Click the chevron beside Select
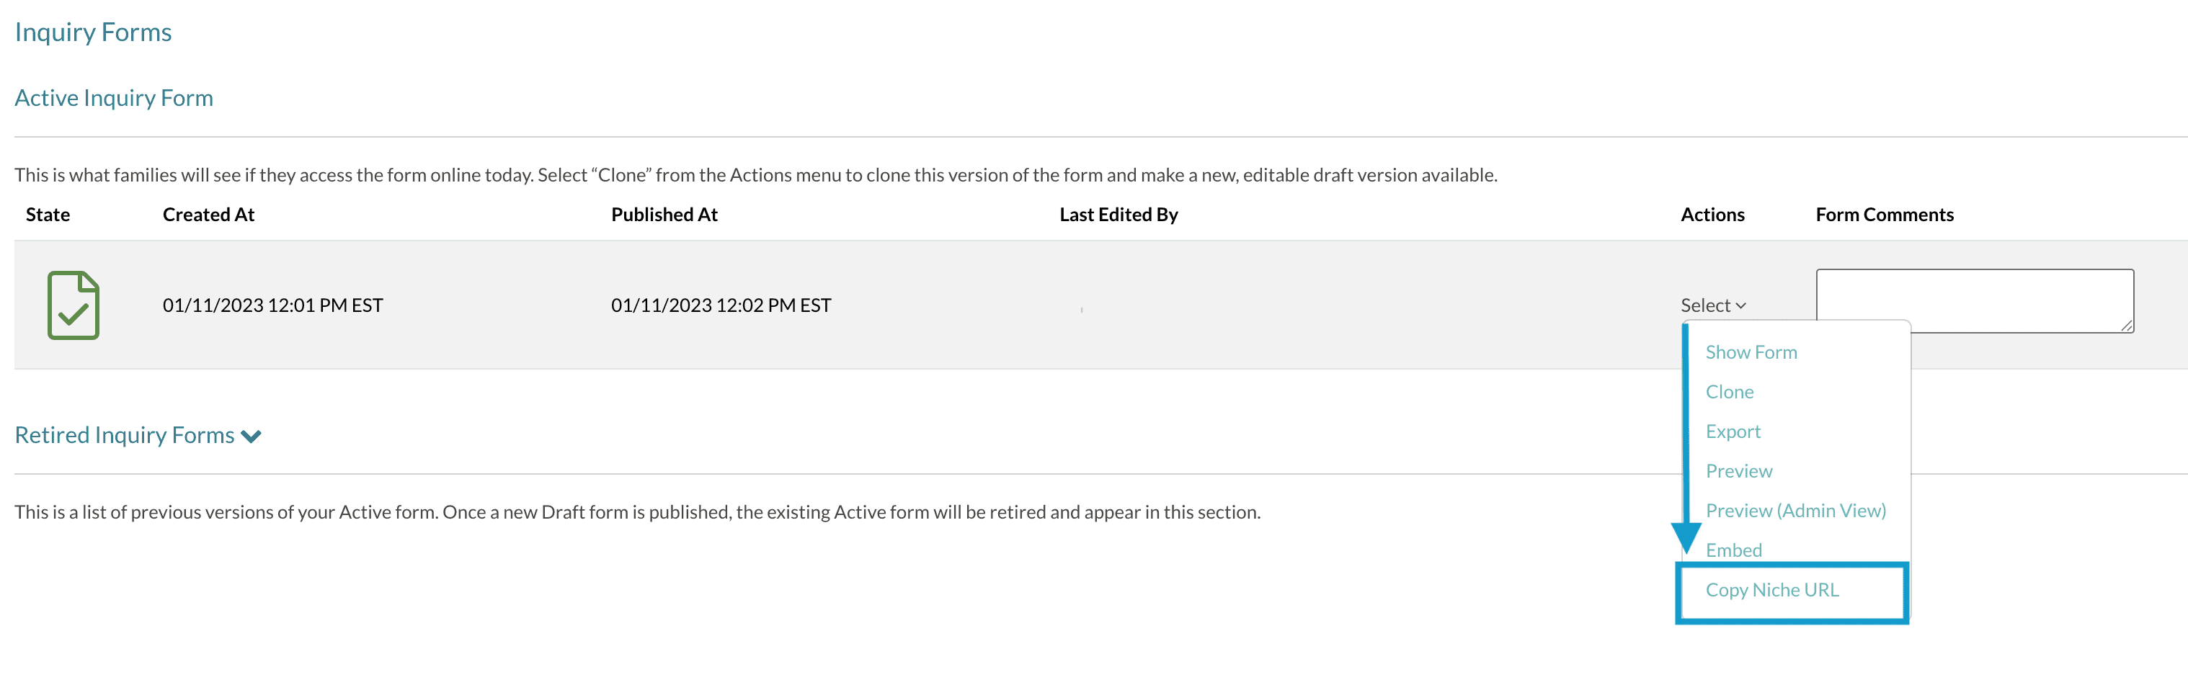 [1740, 305]
